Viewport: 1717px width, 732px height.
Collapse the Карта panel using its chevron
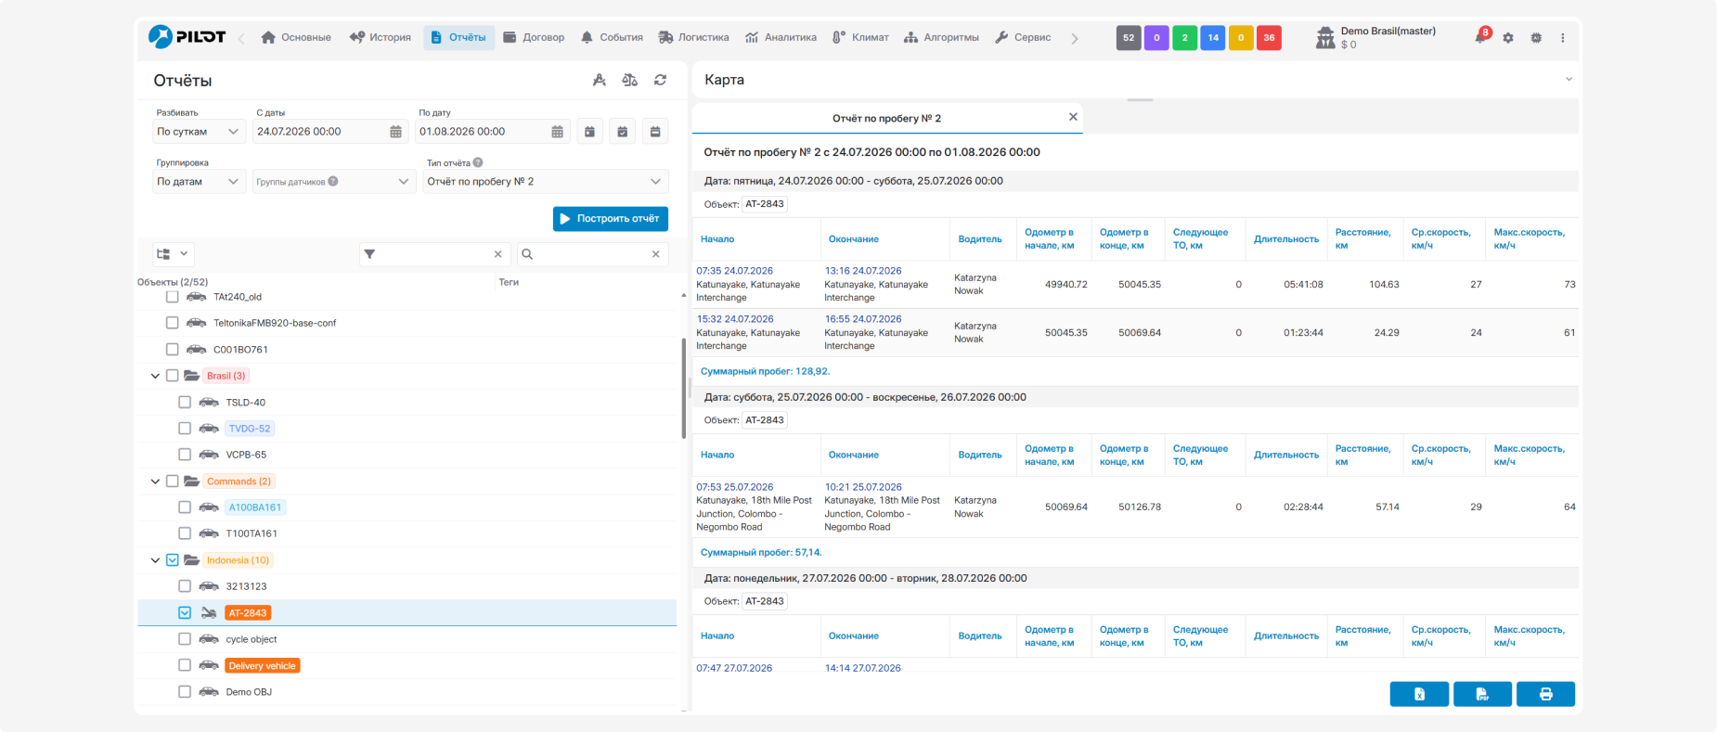tap(1569, 80)
